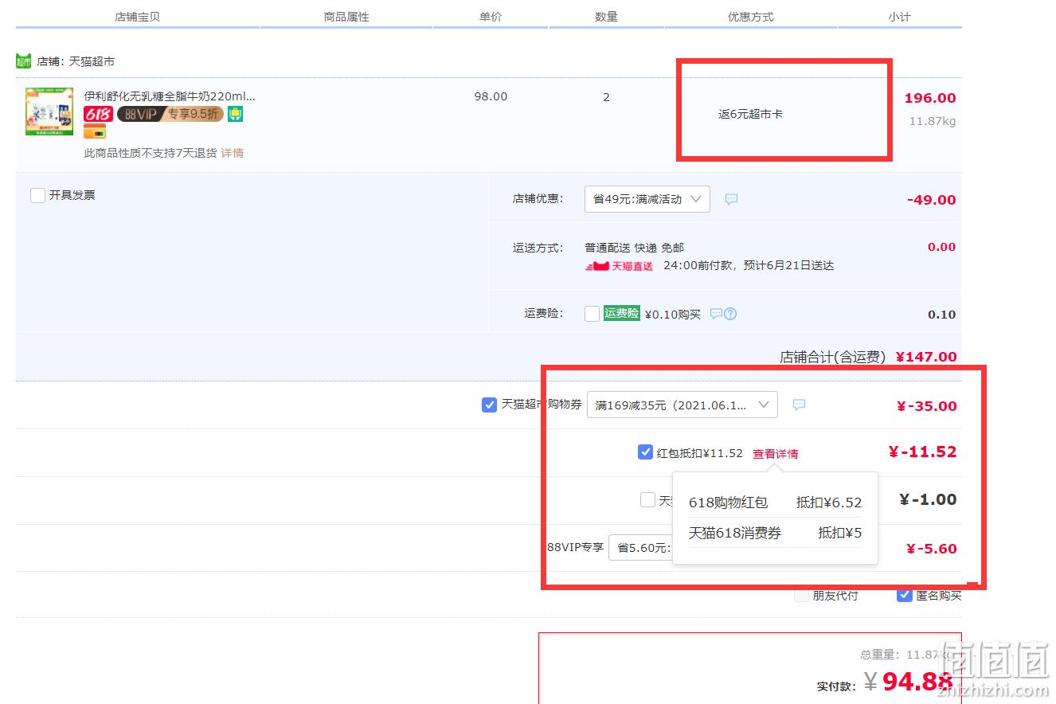The height and width of the screenshot is (704, 1056).
Task: Click 618购物红包 抵扣¥6.52 in the popup
Action: [775, 503]
